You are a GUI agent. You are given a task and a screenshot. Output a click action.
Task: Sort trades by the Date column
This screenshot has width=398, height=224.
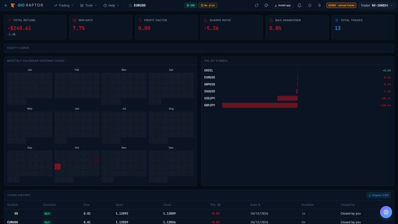pos(255,205)
